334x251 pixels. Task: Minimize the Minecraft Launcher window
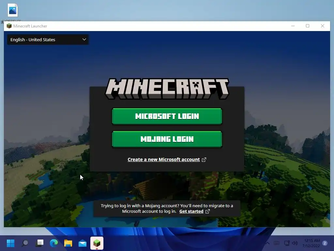pyautogui.click(x=293, y=26)
